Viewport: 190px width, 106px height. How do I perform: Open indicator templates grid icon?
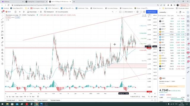[x=41, y=12]
